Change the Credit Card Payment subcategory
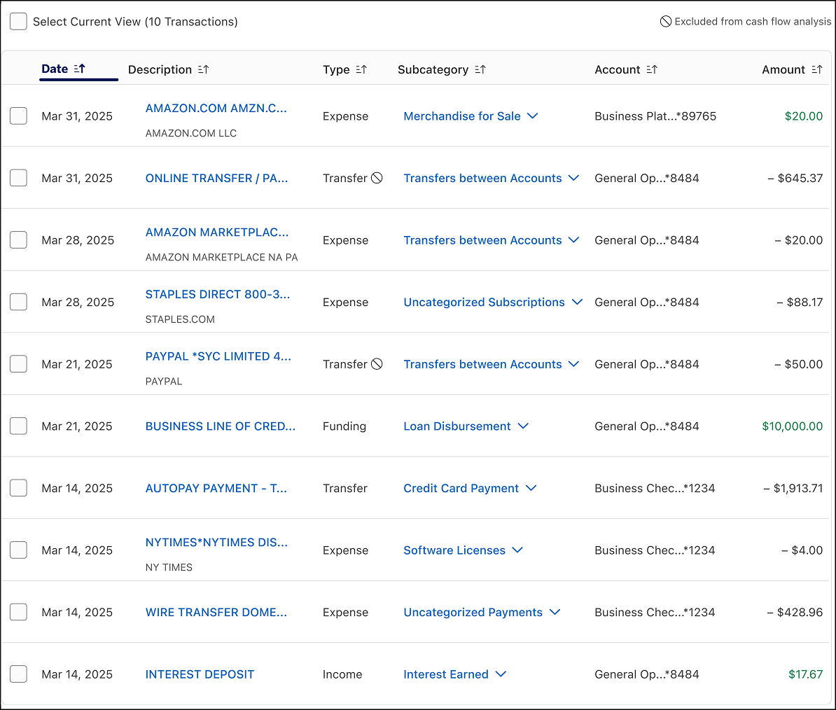836x710 pixels. click(531, 488)
